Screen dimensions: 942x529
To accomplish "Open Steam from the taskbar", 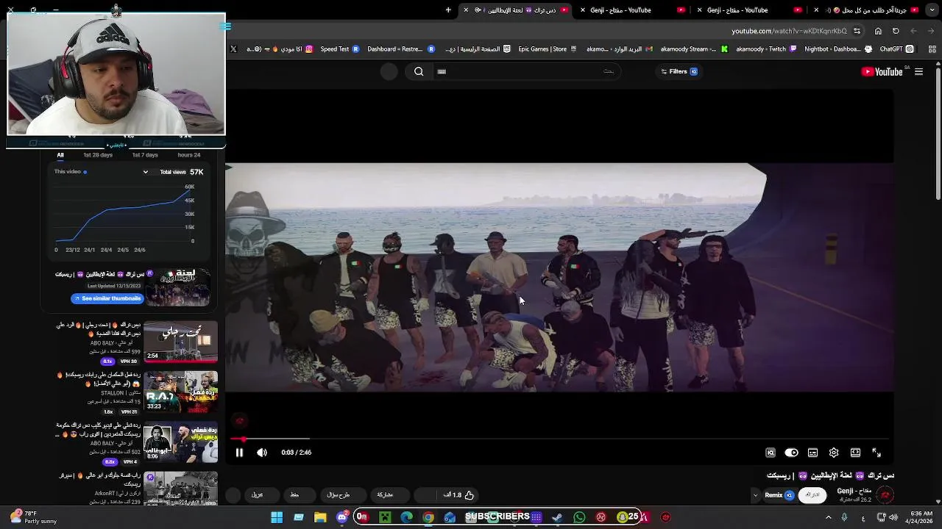I will point(557,517).
